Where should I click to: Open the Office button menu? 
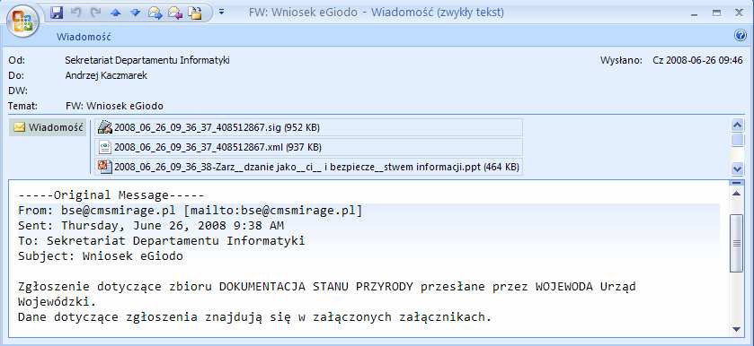click(22, 22)
